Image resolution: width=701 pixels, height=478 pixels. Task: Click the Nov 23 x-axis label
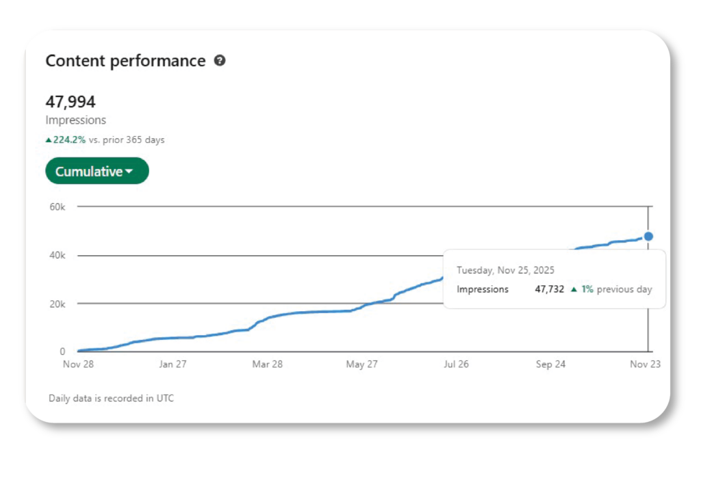pos(645,364)
